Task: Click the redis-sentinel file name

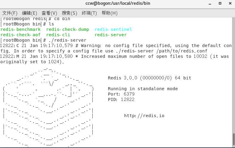Action: click(113, 29)
